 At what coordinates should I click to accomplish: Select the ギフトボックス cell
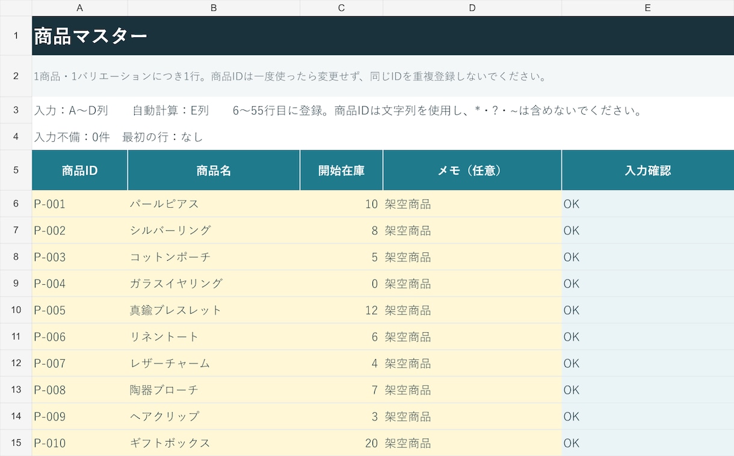[x=214, y=443]
